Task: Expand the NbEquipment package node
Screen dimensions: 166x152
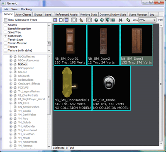Action: (x=11, y=68)
